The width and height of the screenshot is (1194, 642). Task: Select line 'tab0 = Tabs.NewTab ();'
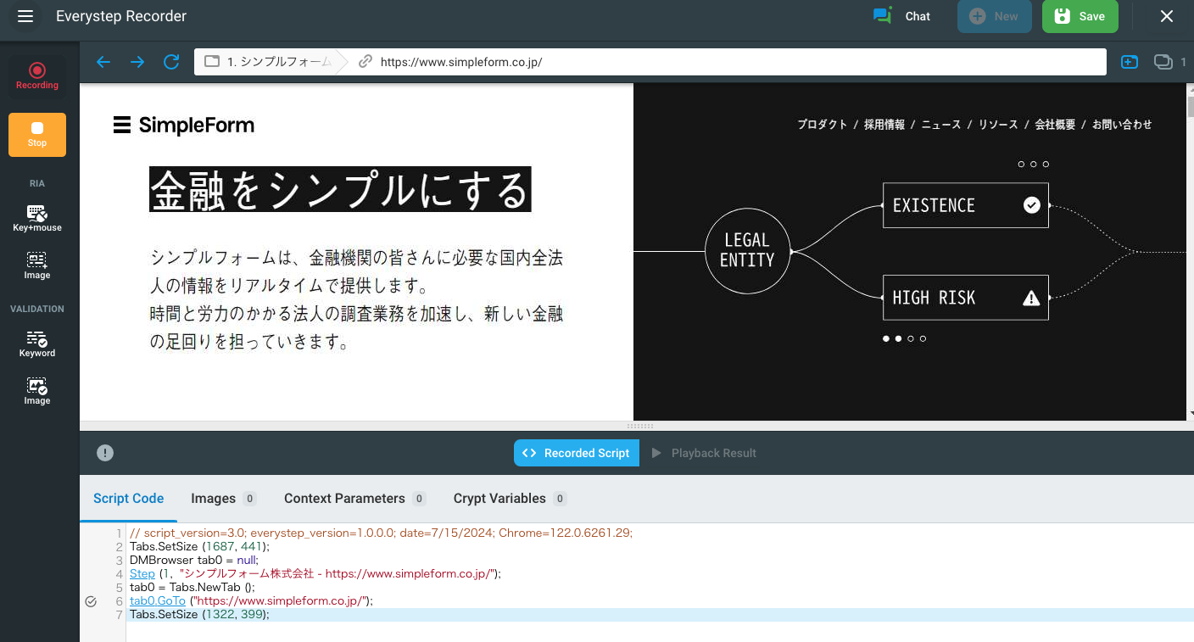[x=192, y=587]
